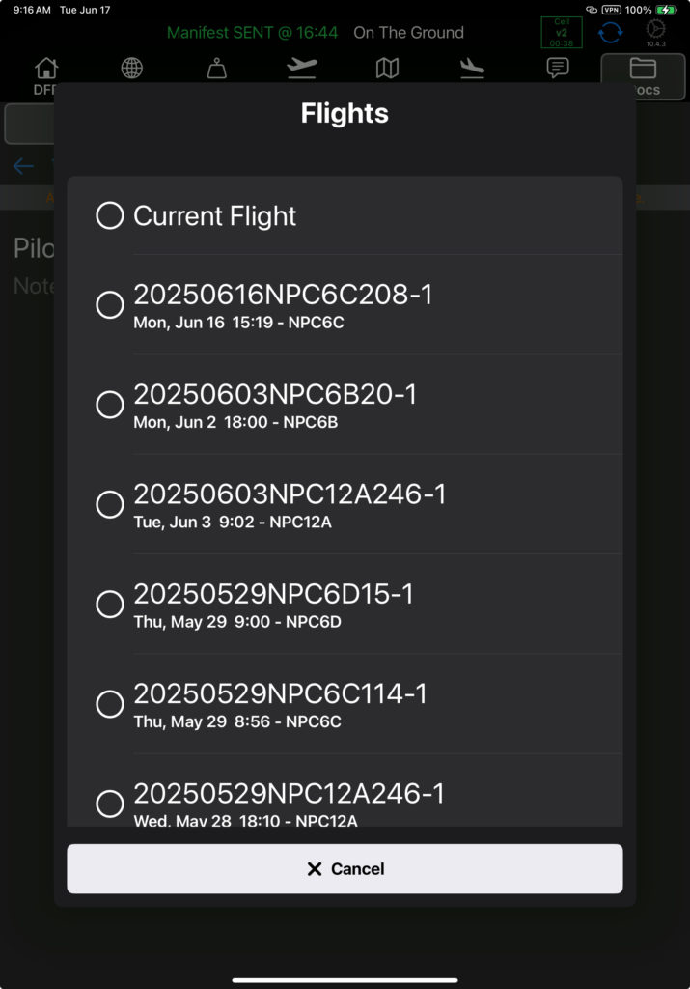Image resolution: width=690 pixels, height=989 pixels.
Task: Cancel the Flights dialog
Action: [x=345, y=868]
